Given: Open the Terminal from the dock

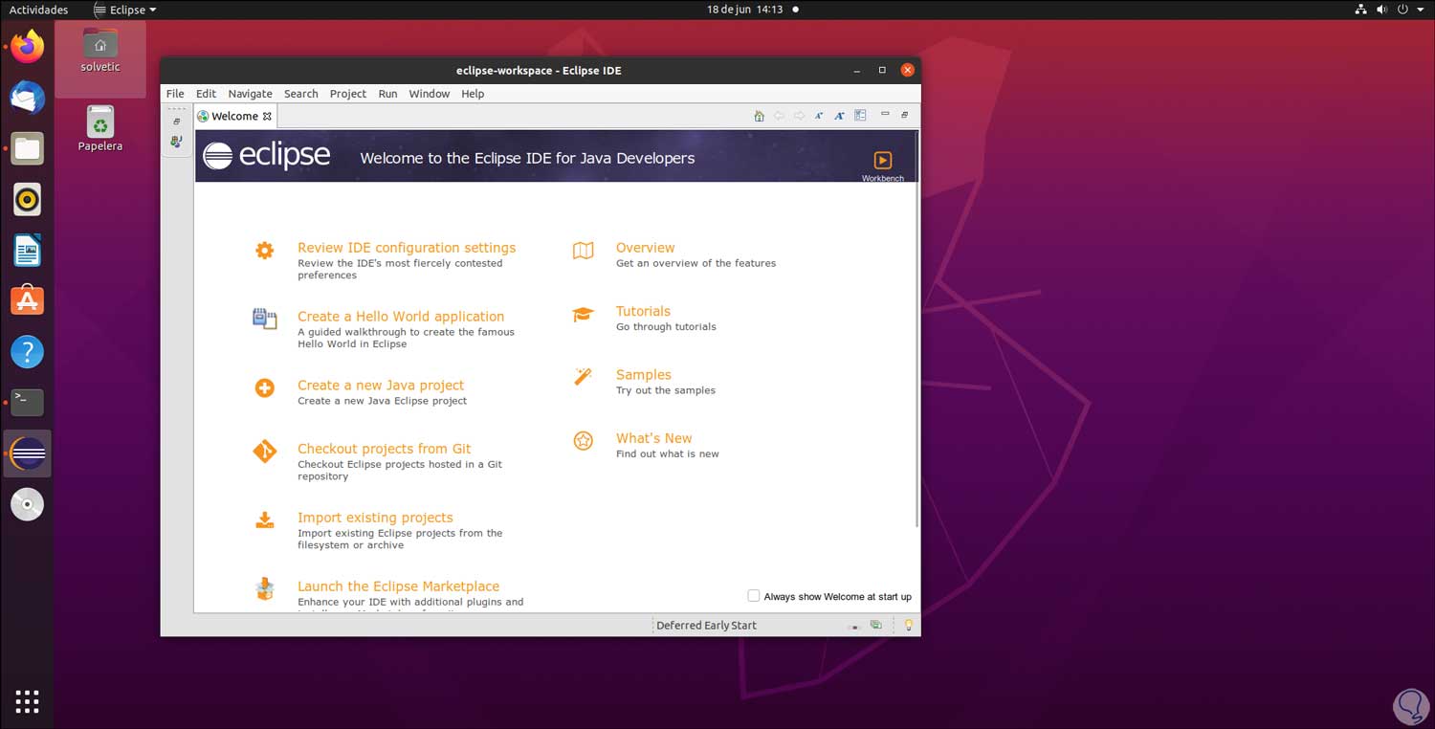Looking at the screenshot, I should click(27, 402).
